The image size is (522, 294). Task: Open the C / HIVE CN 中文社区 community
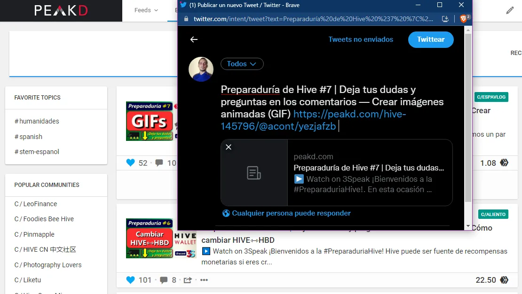tap(45, 249)
